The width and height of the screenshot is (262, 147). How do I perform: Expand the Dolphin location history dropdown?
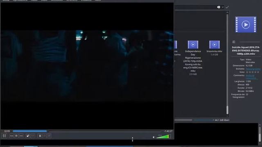223,7
